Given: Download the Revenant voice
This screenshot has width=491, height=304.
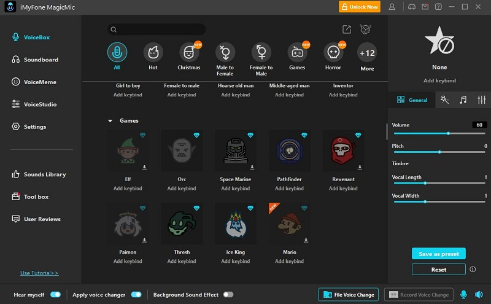Looking at the screenshot, I should [x=360, y=168].
